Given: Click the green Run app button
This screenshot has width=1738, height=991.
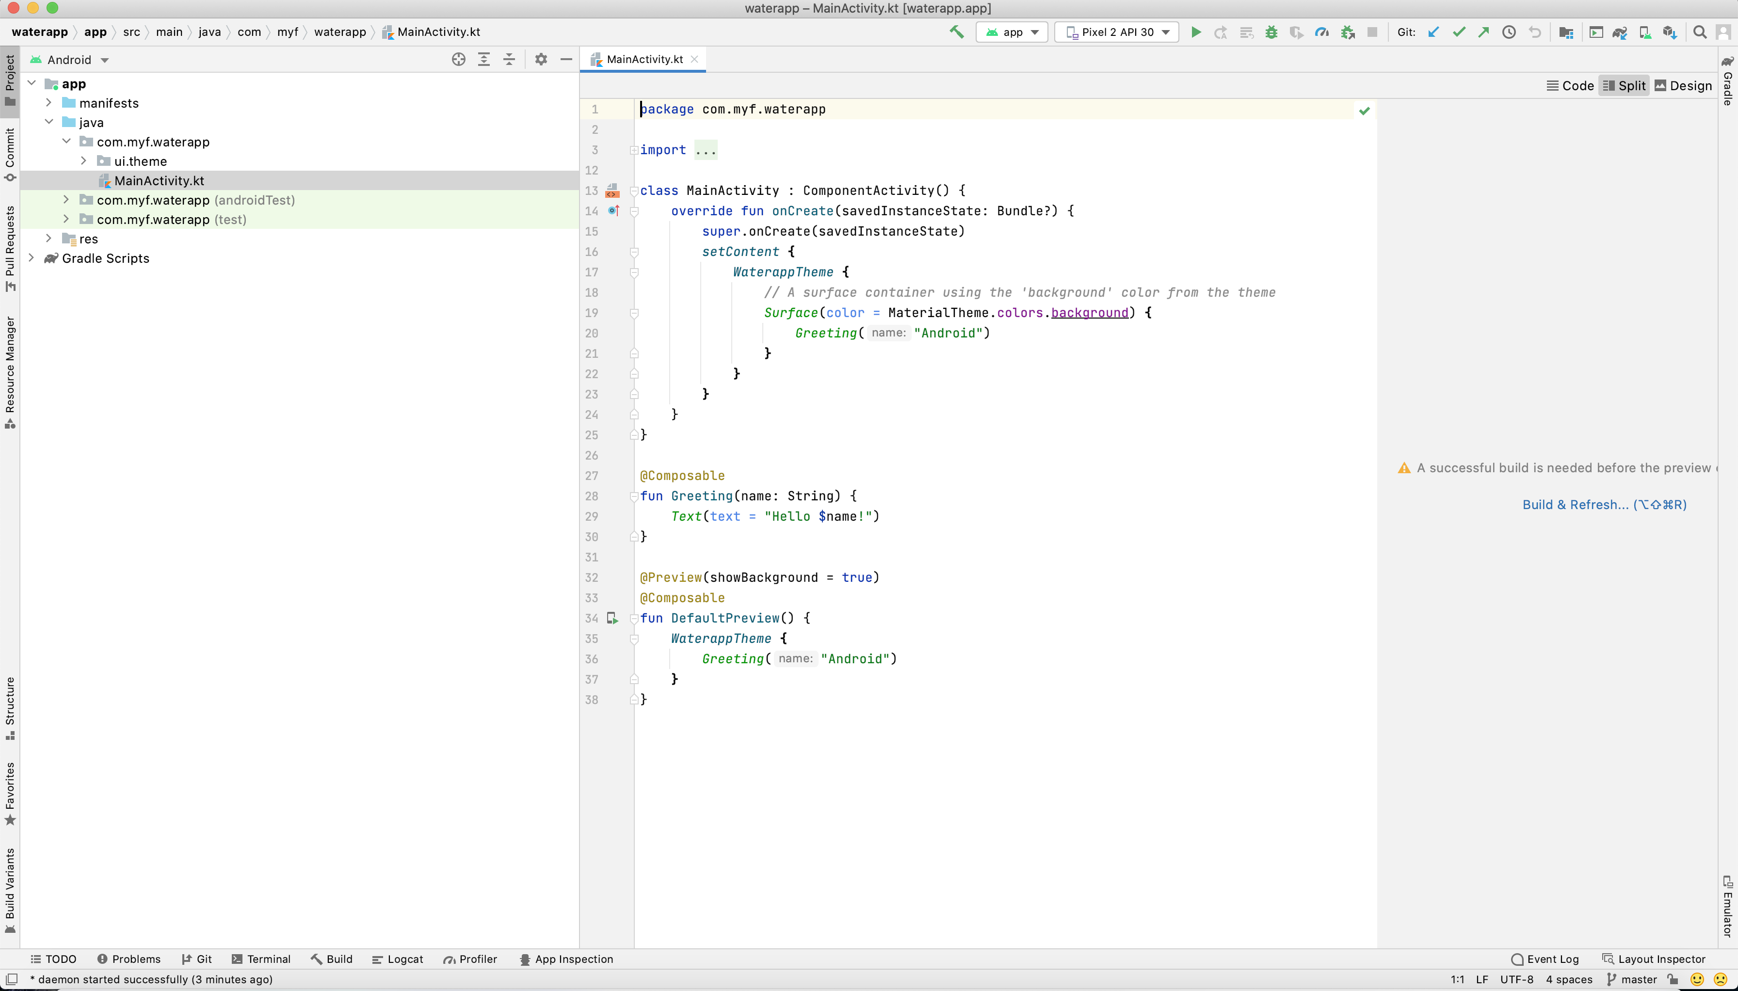Looking at the screenshot, I should pos(1195,32).
